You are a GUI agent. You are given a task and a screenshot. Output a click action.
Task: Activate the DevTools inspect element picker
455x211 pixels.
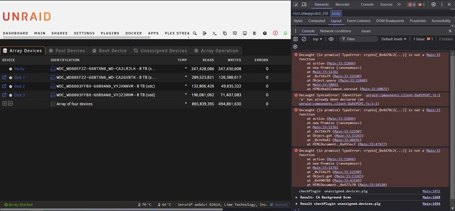pyautogui.click(x=295, y=5)
